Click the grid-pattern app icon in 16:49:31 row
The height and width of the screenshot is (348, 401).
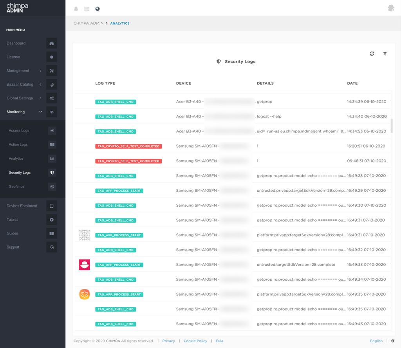85,235
